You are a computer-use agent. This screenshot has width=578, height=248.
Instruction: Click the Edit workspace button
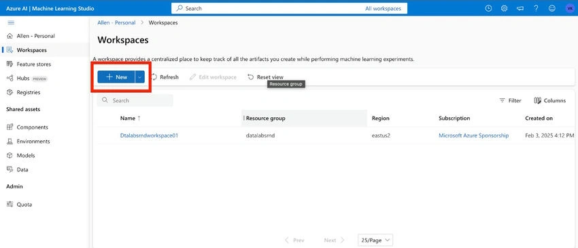(x=213, y=77)
